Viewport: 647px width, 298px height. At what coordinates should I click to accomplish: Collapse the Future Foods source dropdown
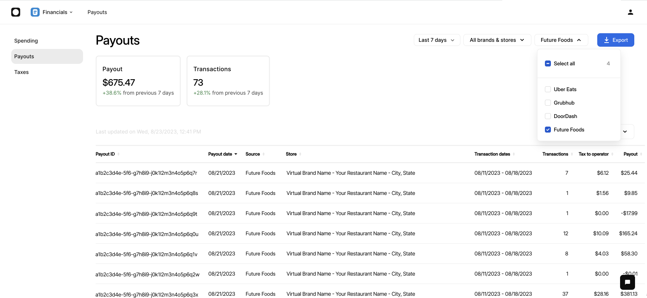pos(561,40)
